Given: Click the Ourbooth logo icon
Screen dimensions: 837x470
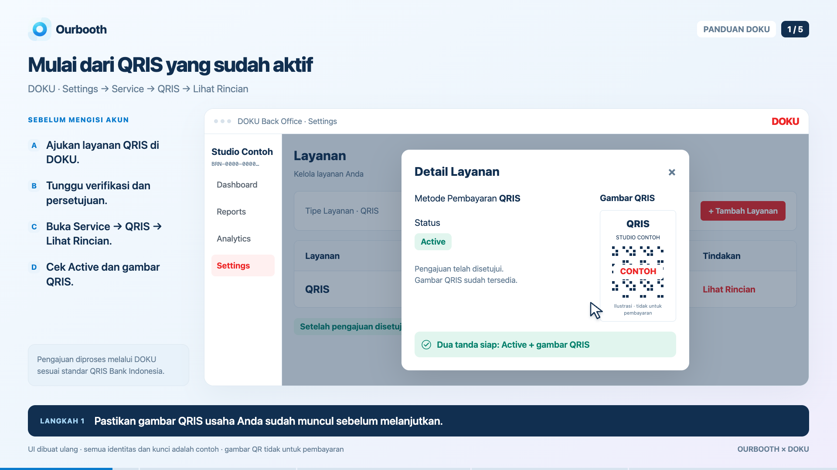Looking at the screenshot, I should point(40,29).
